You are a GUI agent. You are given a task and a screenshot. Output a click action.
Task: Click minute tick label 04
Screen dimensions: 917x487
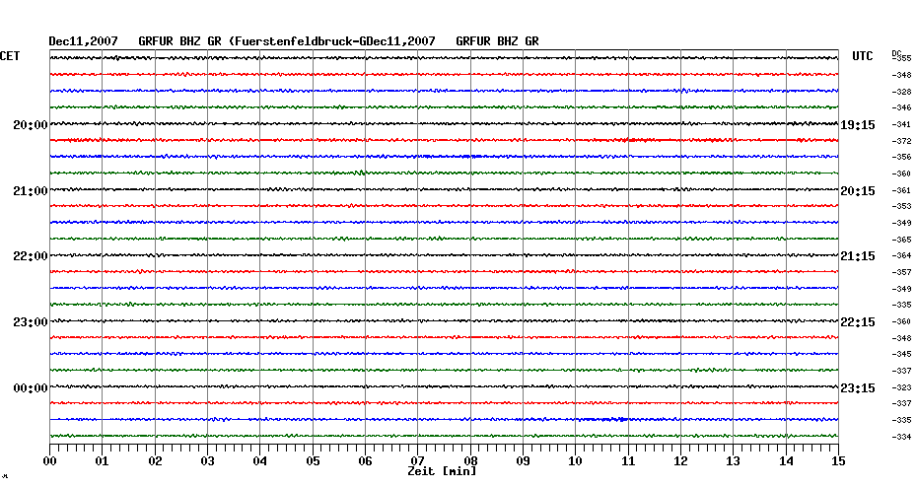[259, 461]
